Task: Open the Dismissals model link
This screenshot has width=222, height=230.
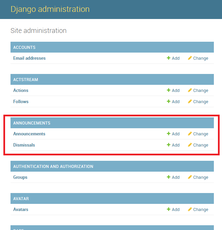Action: coord(24,145)
